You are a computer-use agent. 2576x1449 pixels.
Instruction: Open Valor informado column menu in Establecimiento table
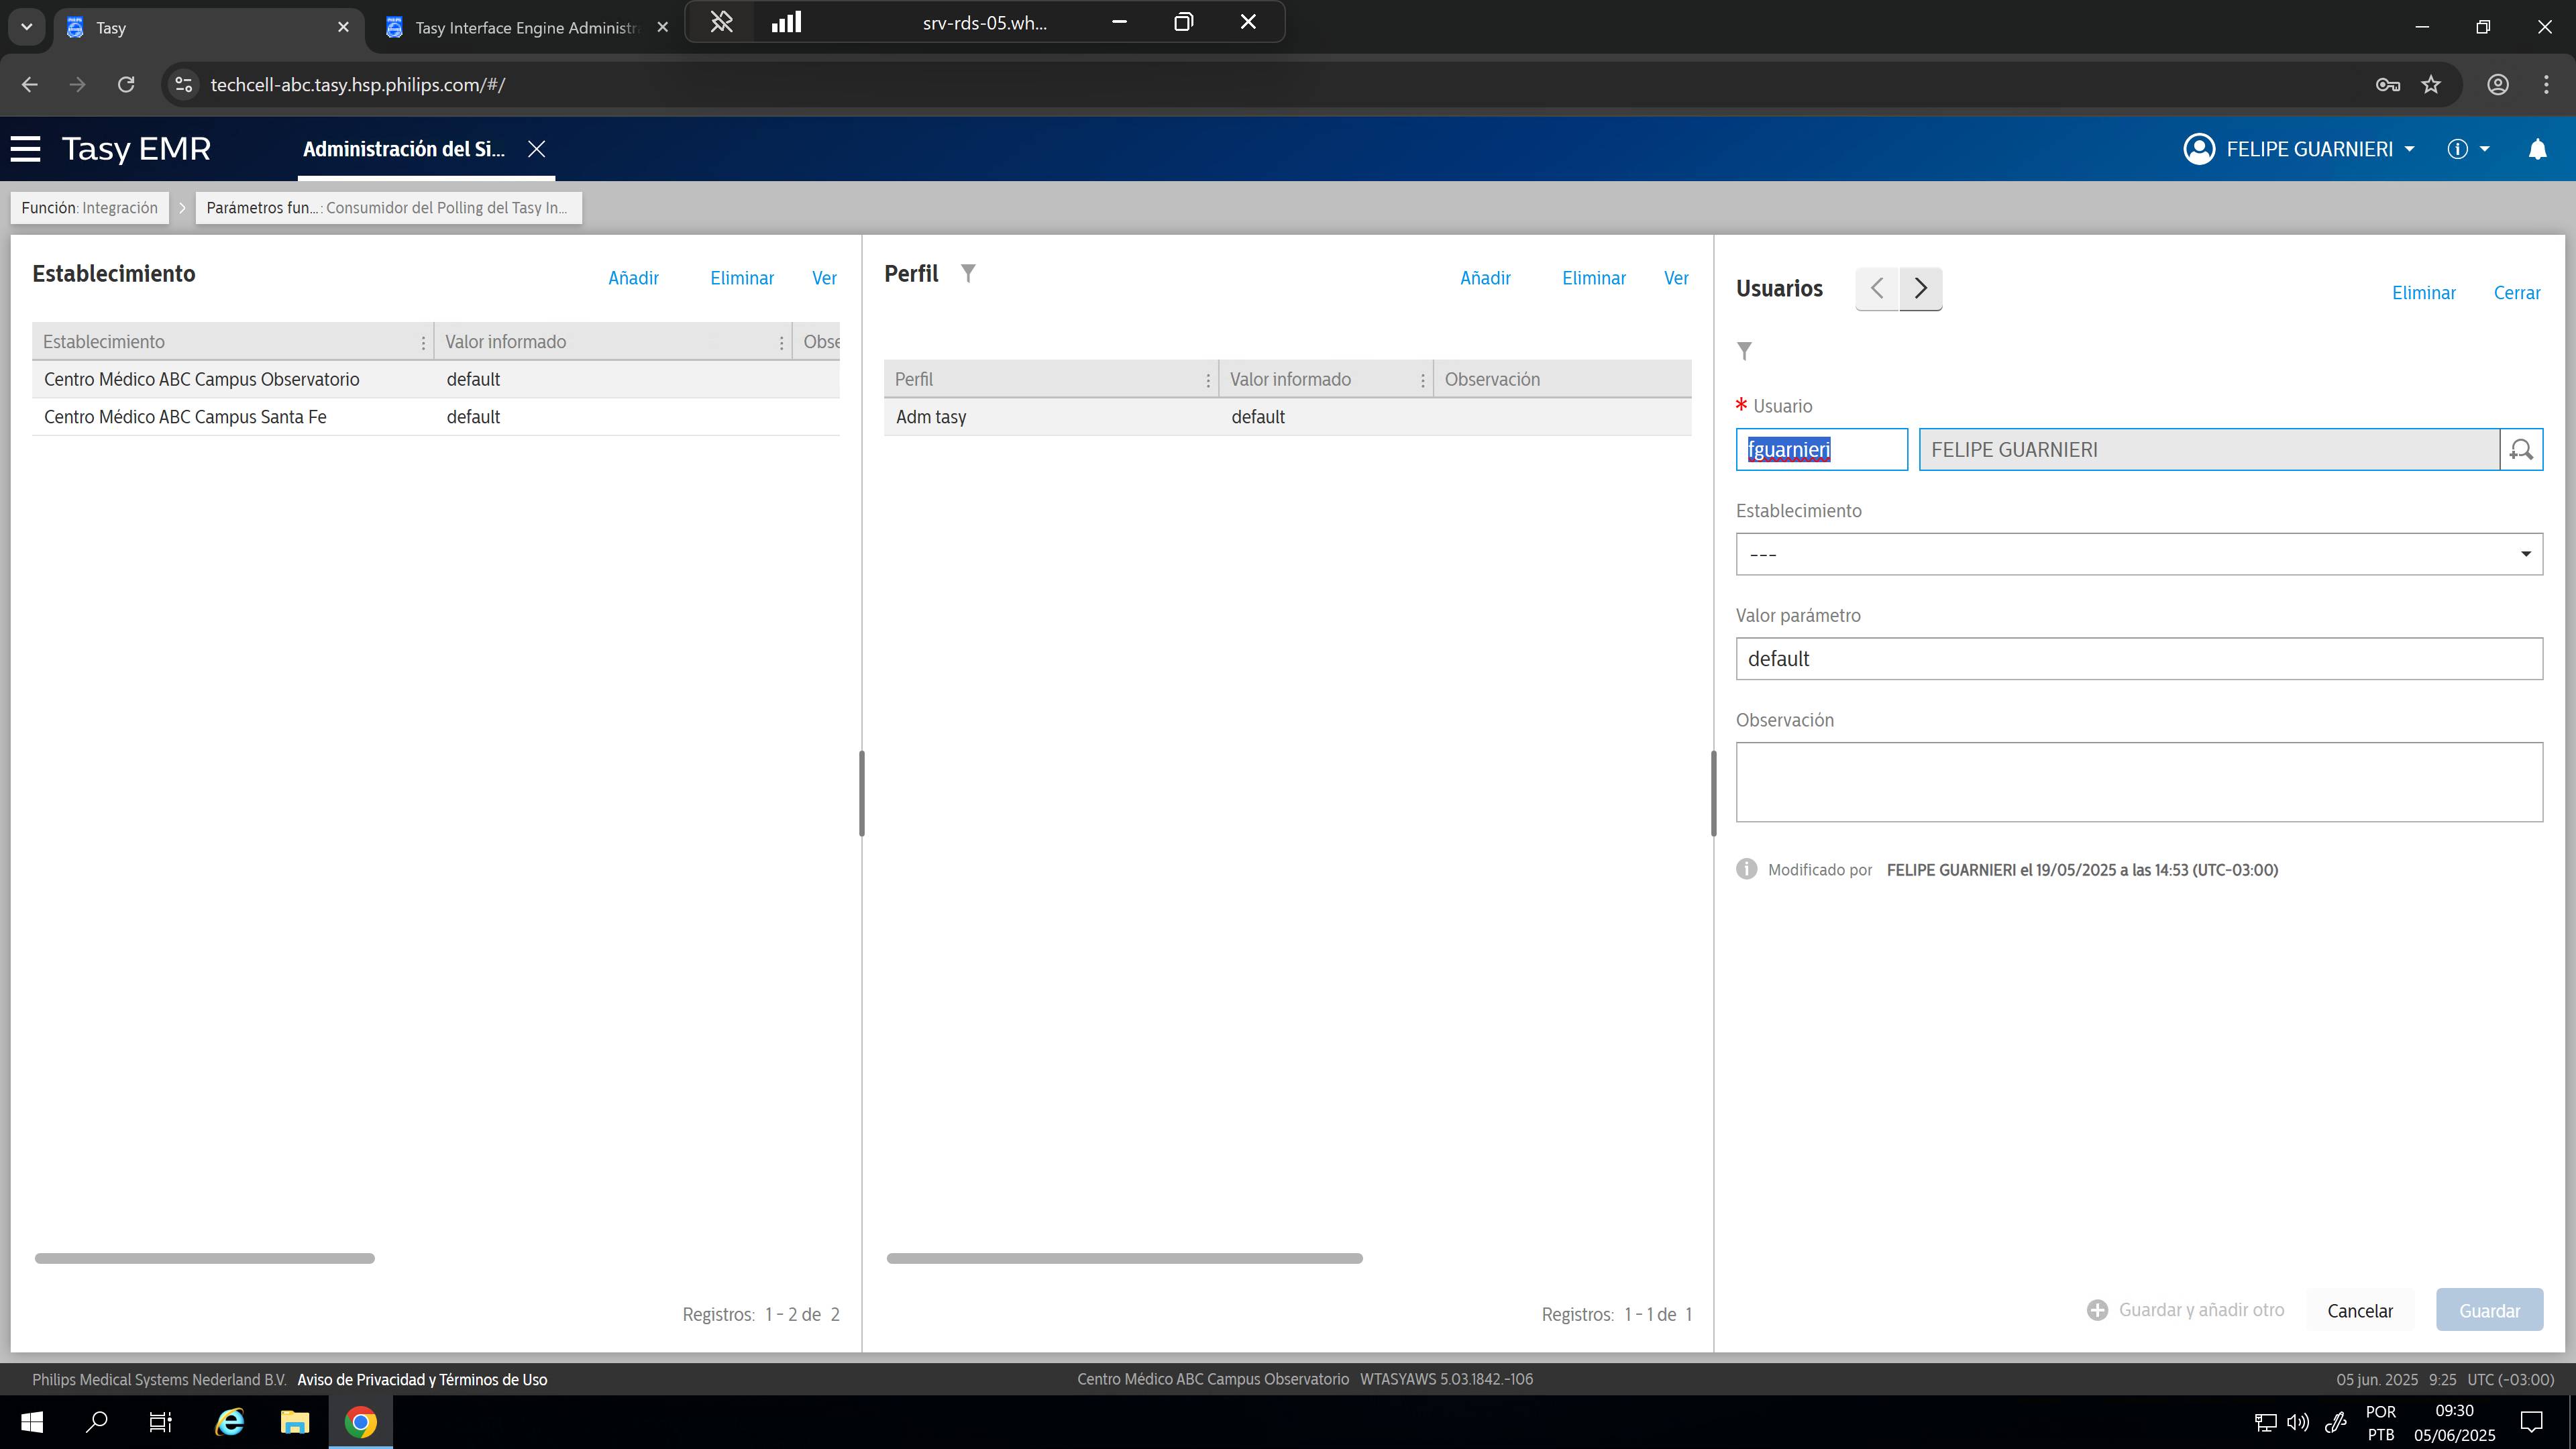[781, 343]
